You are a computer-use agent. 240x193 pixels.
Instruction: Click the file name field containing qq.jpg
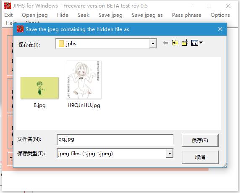coord(115,139)
